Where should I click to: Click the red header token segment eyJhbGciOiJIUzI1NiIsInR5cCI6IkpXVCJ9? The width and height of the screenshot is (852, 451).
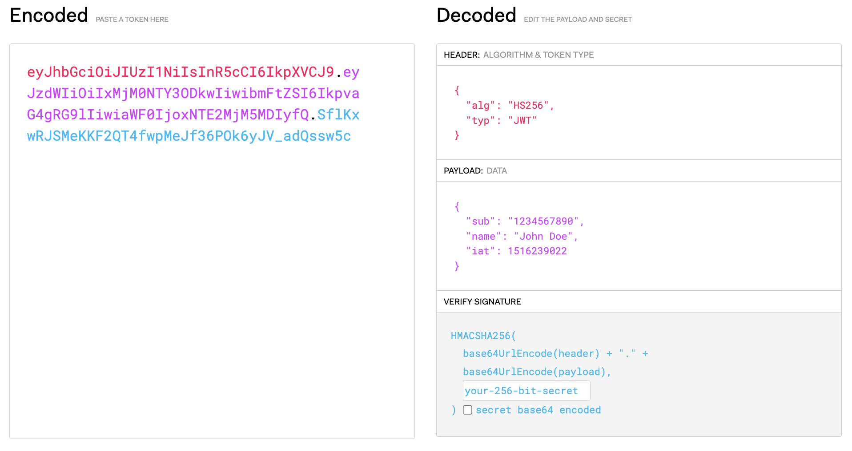(181, 72)
